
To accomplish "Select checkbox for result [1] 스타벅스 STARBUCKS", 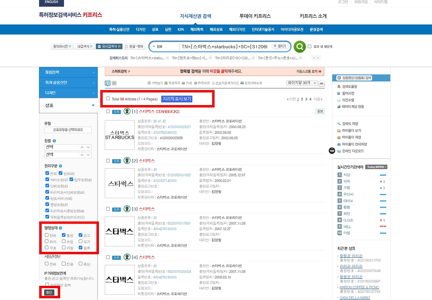I will point(108,111).
